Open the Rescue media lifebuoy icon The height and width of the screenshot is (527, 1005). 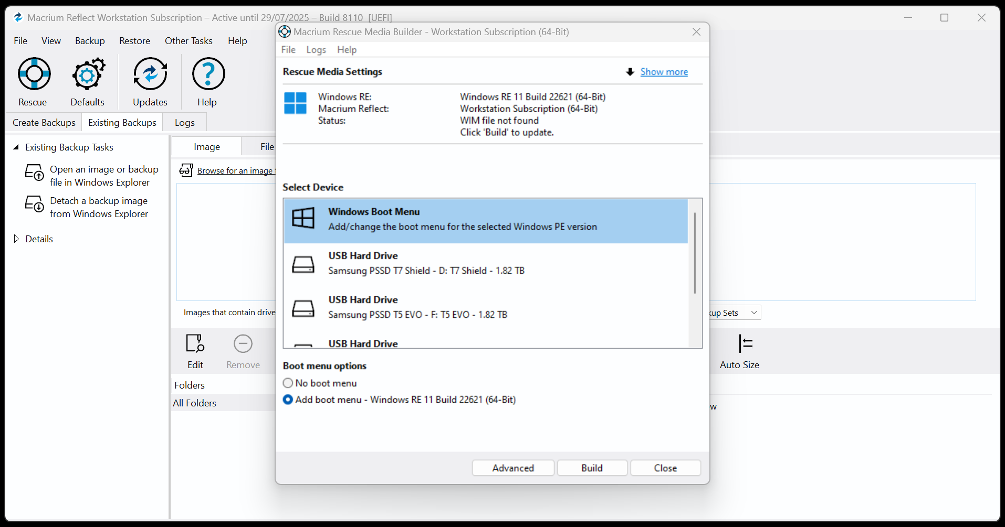click(x=34, y=74)
